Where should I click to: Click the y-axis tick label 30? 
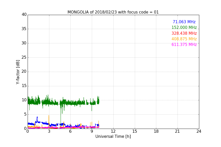(24, 43)
